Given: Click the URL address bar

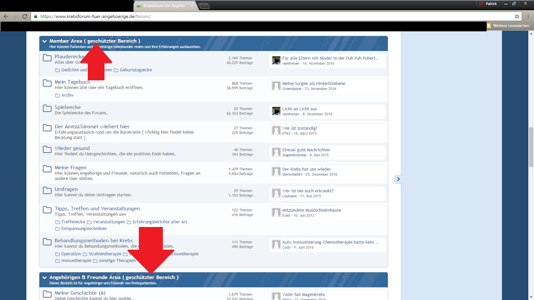Looking at the screenshot, I should 267,16.
